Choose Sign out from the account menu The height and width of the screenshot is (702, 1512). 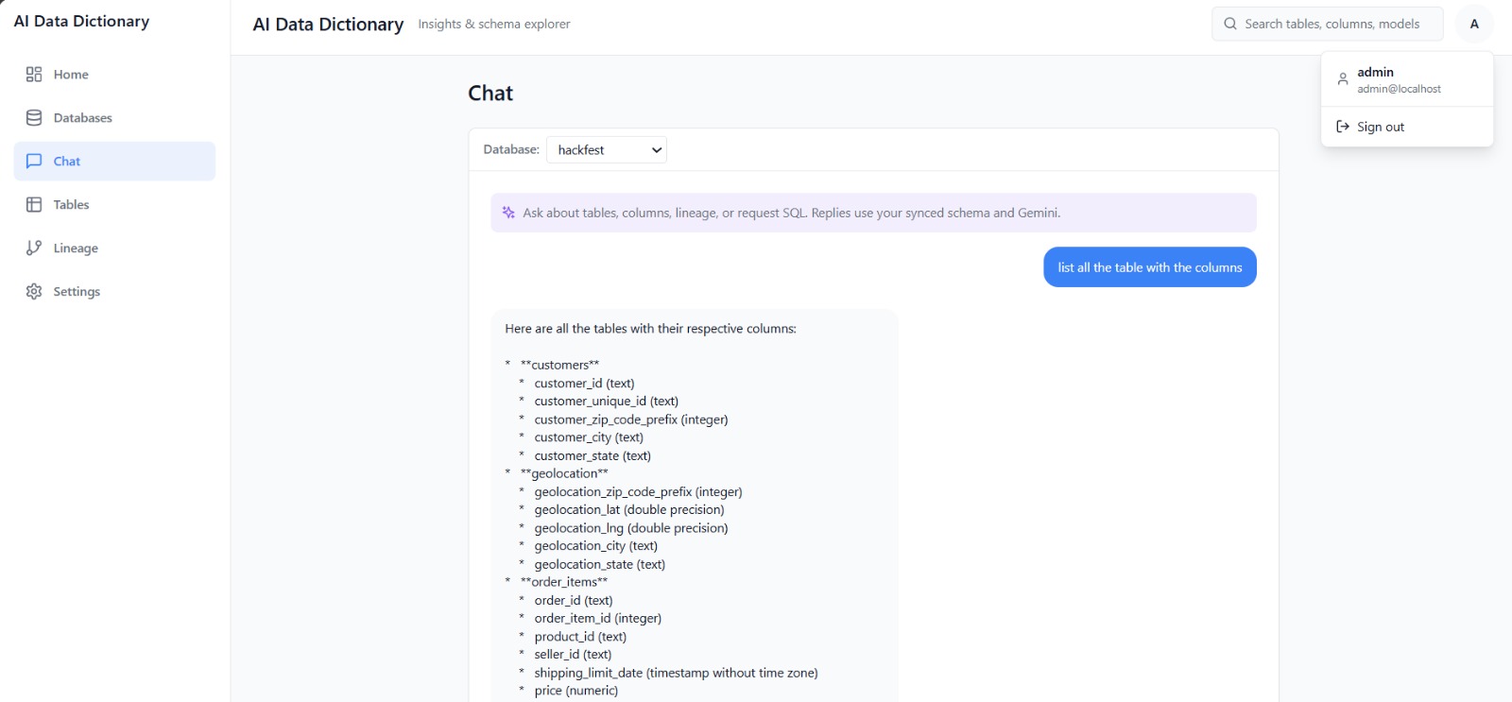1380,126
